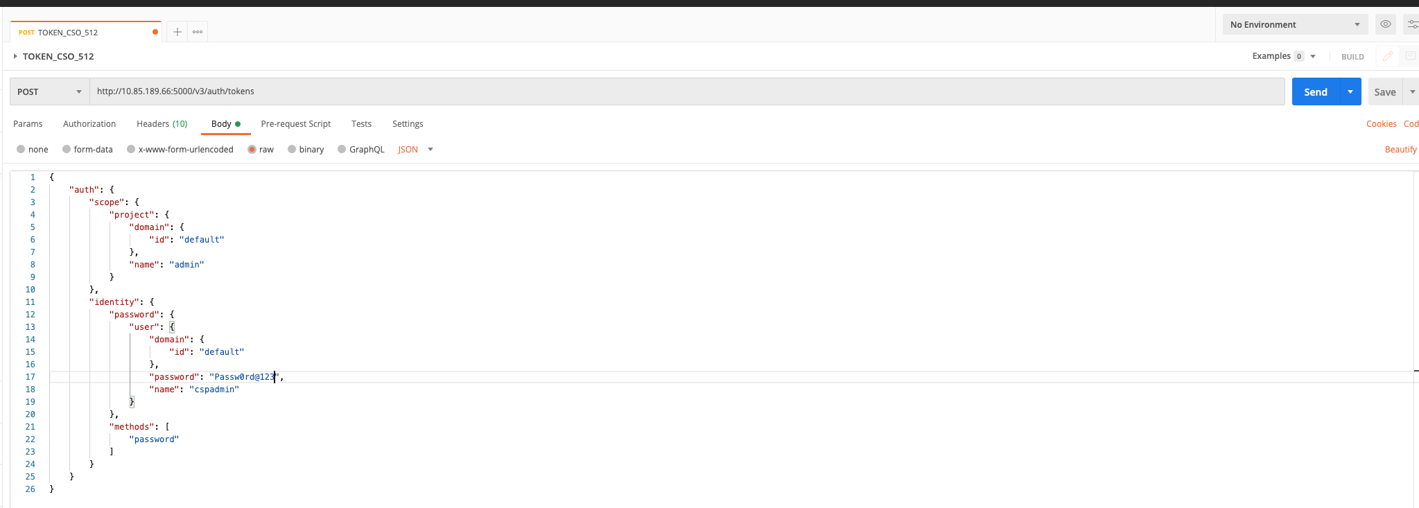Open the three-dot tab options menu
The image size is (1419, 508).
(197, 31)
